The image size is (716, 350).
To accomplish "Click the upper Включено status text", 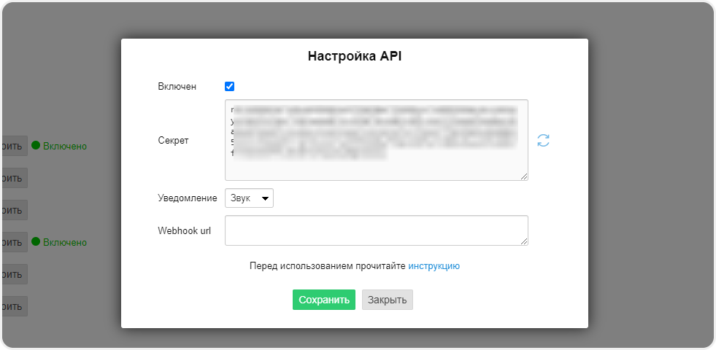I will tap(65, 146).
